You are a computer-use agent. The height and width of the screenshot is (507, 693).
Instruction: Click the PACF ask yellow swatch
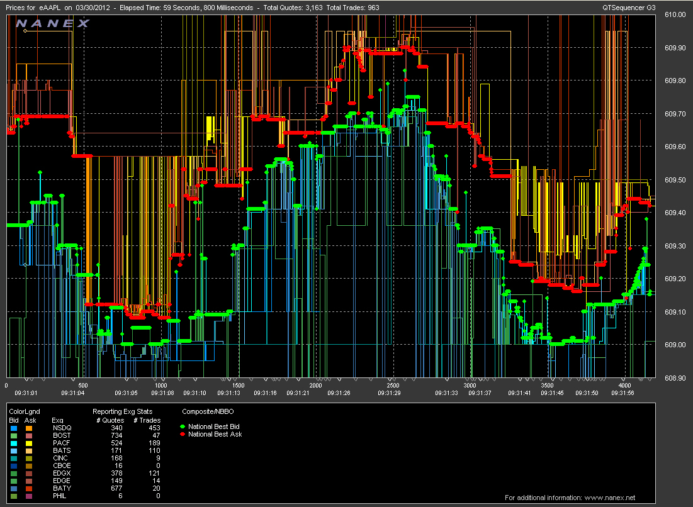point(29,443)
